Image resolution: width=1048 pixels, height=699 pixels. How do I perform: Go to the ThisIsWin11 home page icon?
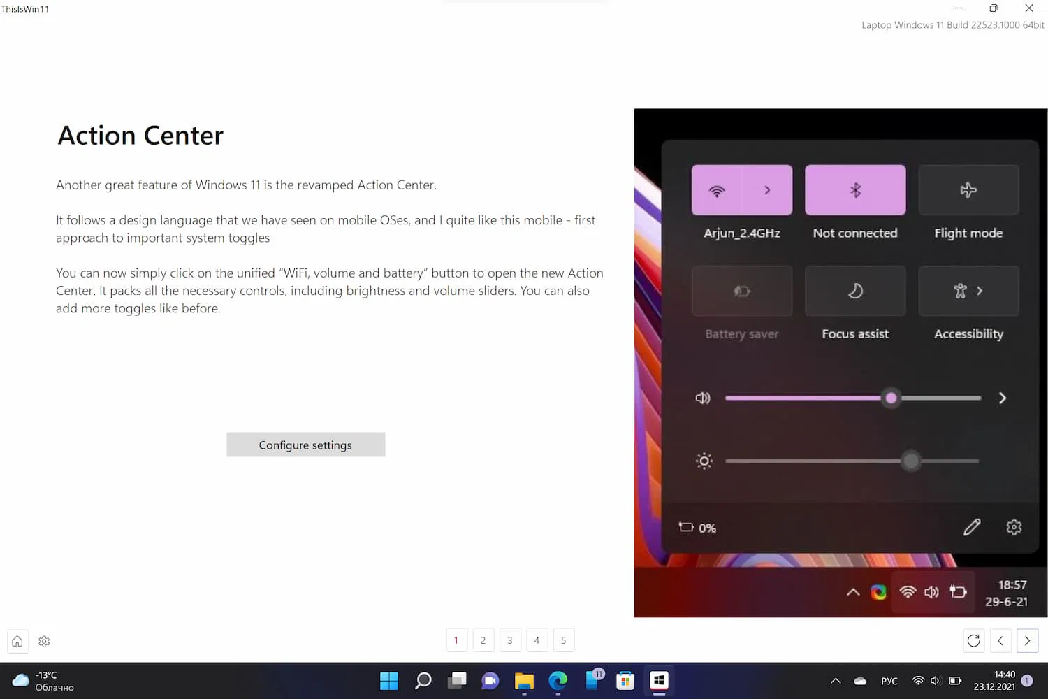(17, 641)
